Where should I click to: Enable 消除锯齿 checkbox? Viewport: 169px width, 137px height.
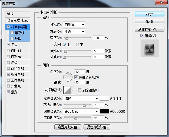click(x=79, y=90)
